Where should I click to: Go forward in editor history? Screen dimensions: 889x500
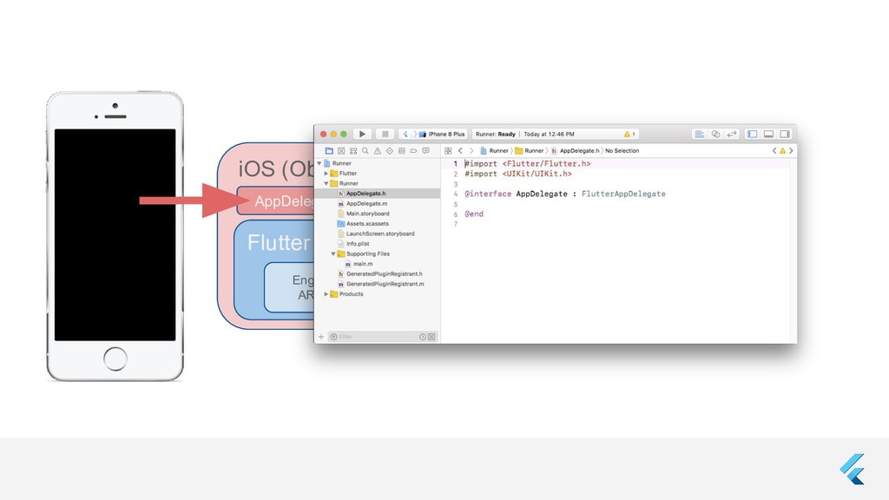[471, 151]
